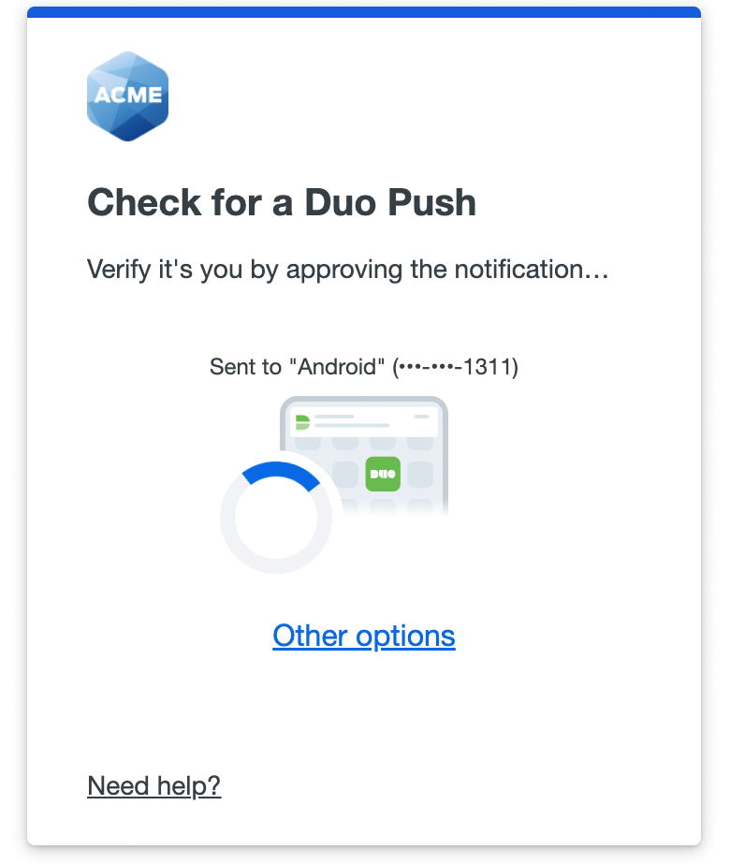Click the grey app tile right of Duo icon
This screenshot has width=730, height=864.
(x=419, y=474)
